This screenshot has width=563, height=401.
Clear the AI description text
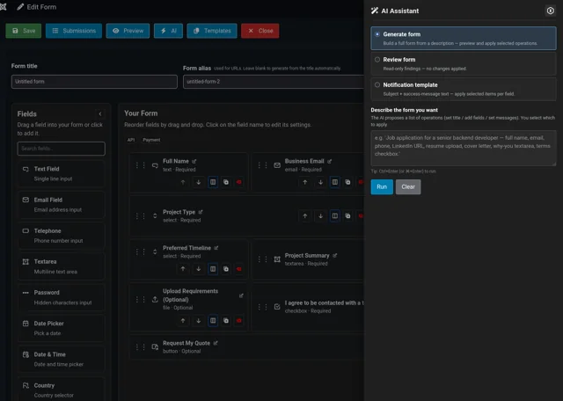point(408,187)
